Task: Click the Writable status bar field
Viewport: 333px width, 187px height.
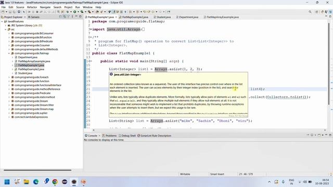Action: click(185, 174)
